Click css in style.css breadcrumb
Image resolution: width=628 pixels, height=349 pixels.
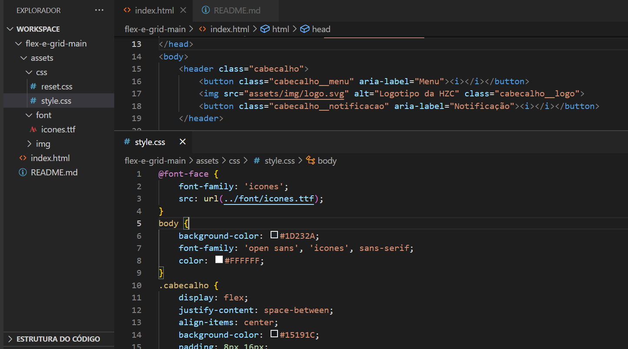[x=235, y=161]
